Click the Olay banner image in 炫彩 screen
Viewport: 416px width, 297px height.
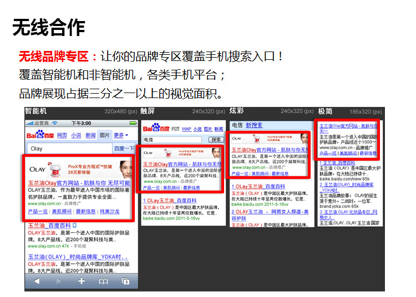(270, 139)
